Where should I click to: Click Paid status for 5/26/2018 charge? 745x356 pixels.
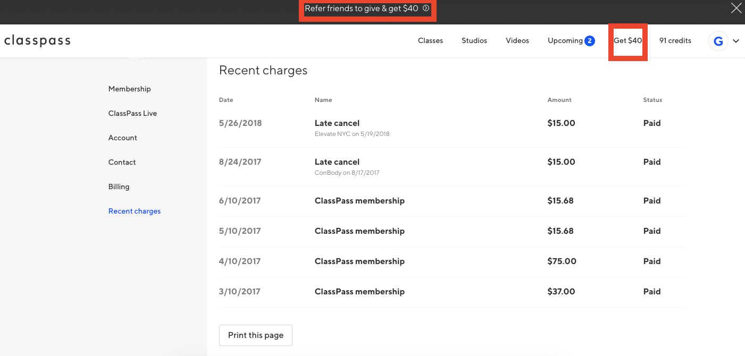[x=652, y=123]
